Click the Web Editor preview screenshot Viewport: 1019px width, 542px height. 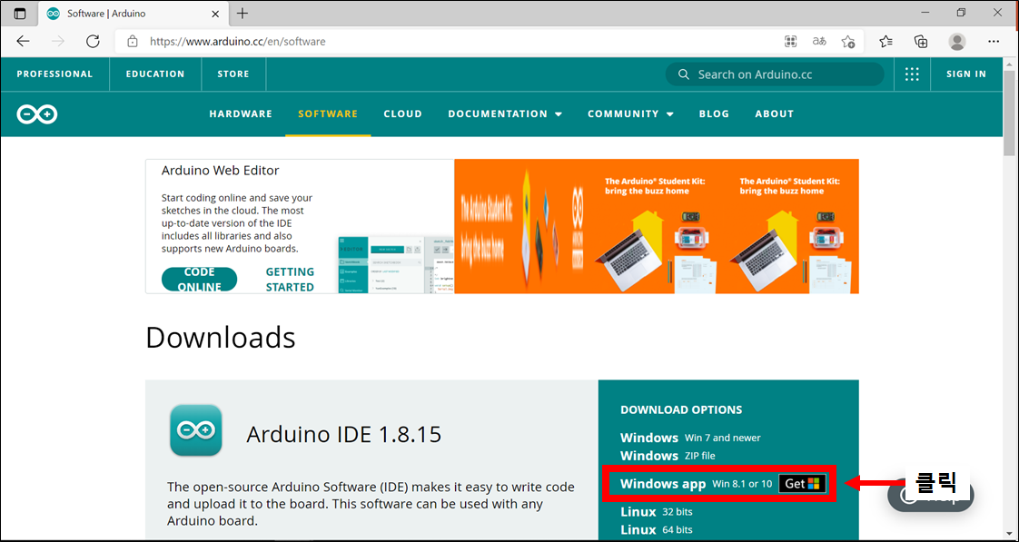(396, 264)
